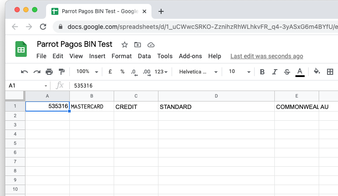Viewport: 338px width, 196px height.
Task: Increase decimal places icon
Action: tap(147, 72)
